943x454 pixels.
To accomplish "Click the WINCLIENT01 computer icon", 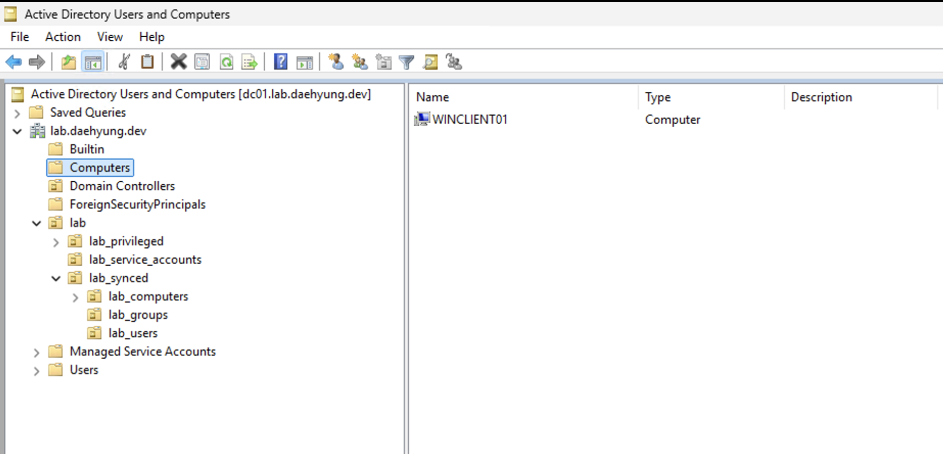I will (422, 119).
